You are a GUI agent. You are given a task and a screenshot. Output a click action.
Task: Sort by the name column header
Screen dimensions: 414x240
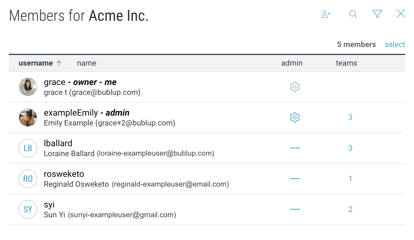pyautogui.click(x=87, y=63)
